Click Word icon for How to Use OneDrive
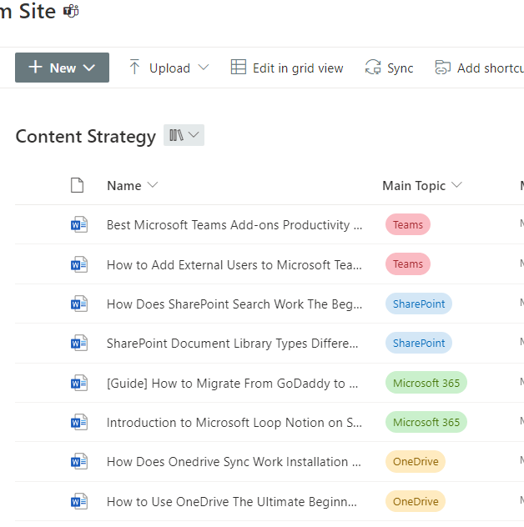 (x=79, y=501)
